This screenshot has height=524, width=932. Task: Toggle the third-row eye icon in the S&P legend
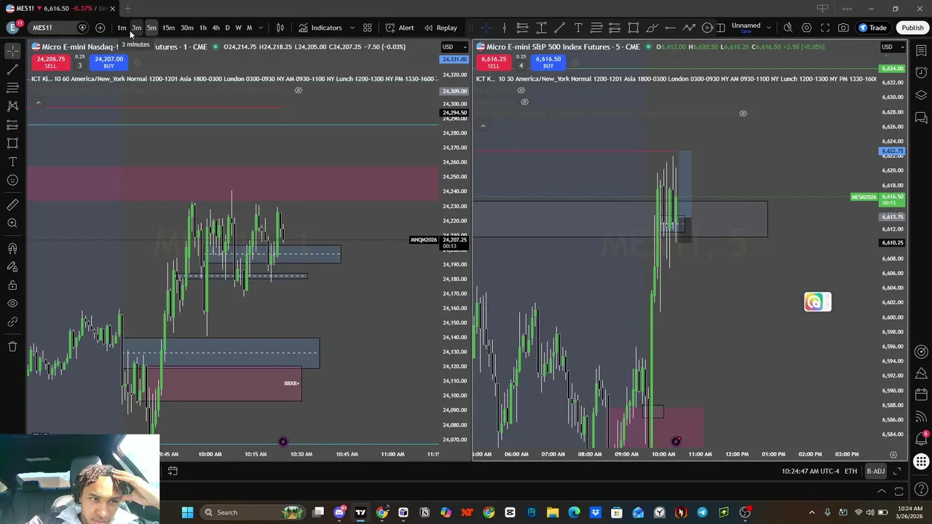pos(743,114)
